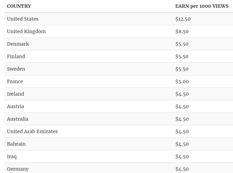Select the United States country cell
The height and width of the screenshot is (173, 233).
pos(23,19)
